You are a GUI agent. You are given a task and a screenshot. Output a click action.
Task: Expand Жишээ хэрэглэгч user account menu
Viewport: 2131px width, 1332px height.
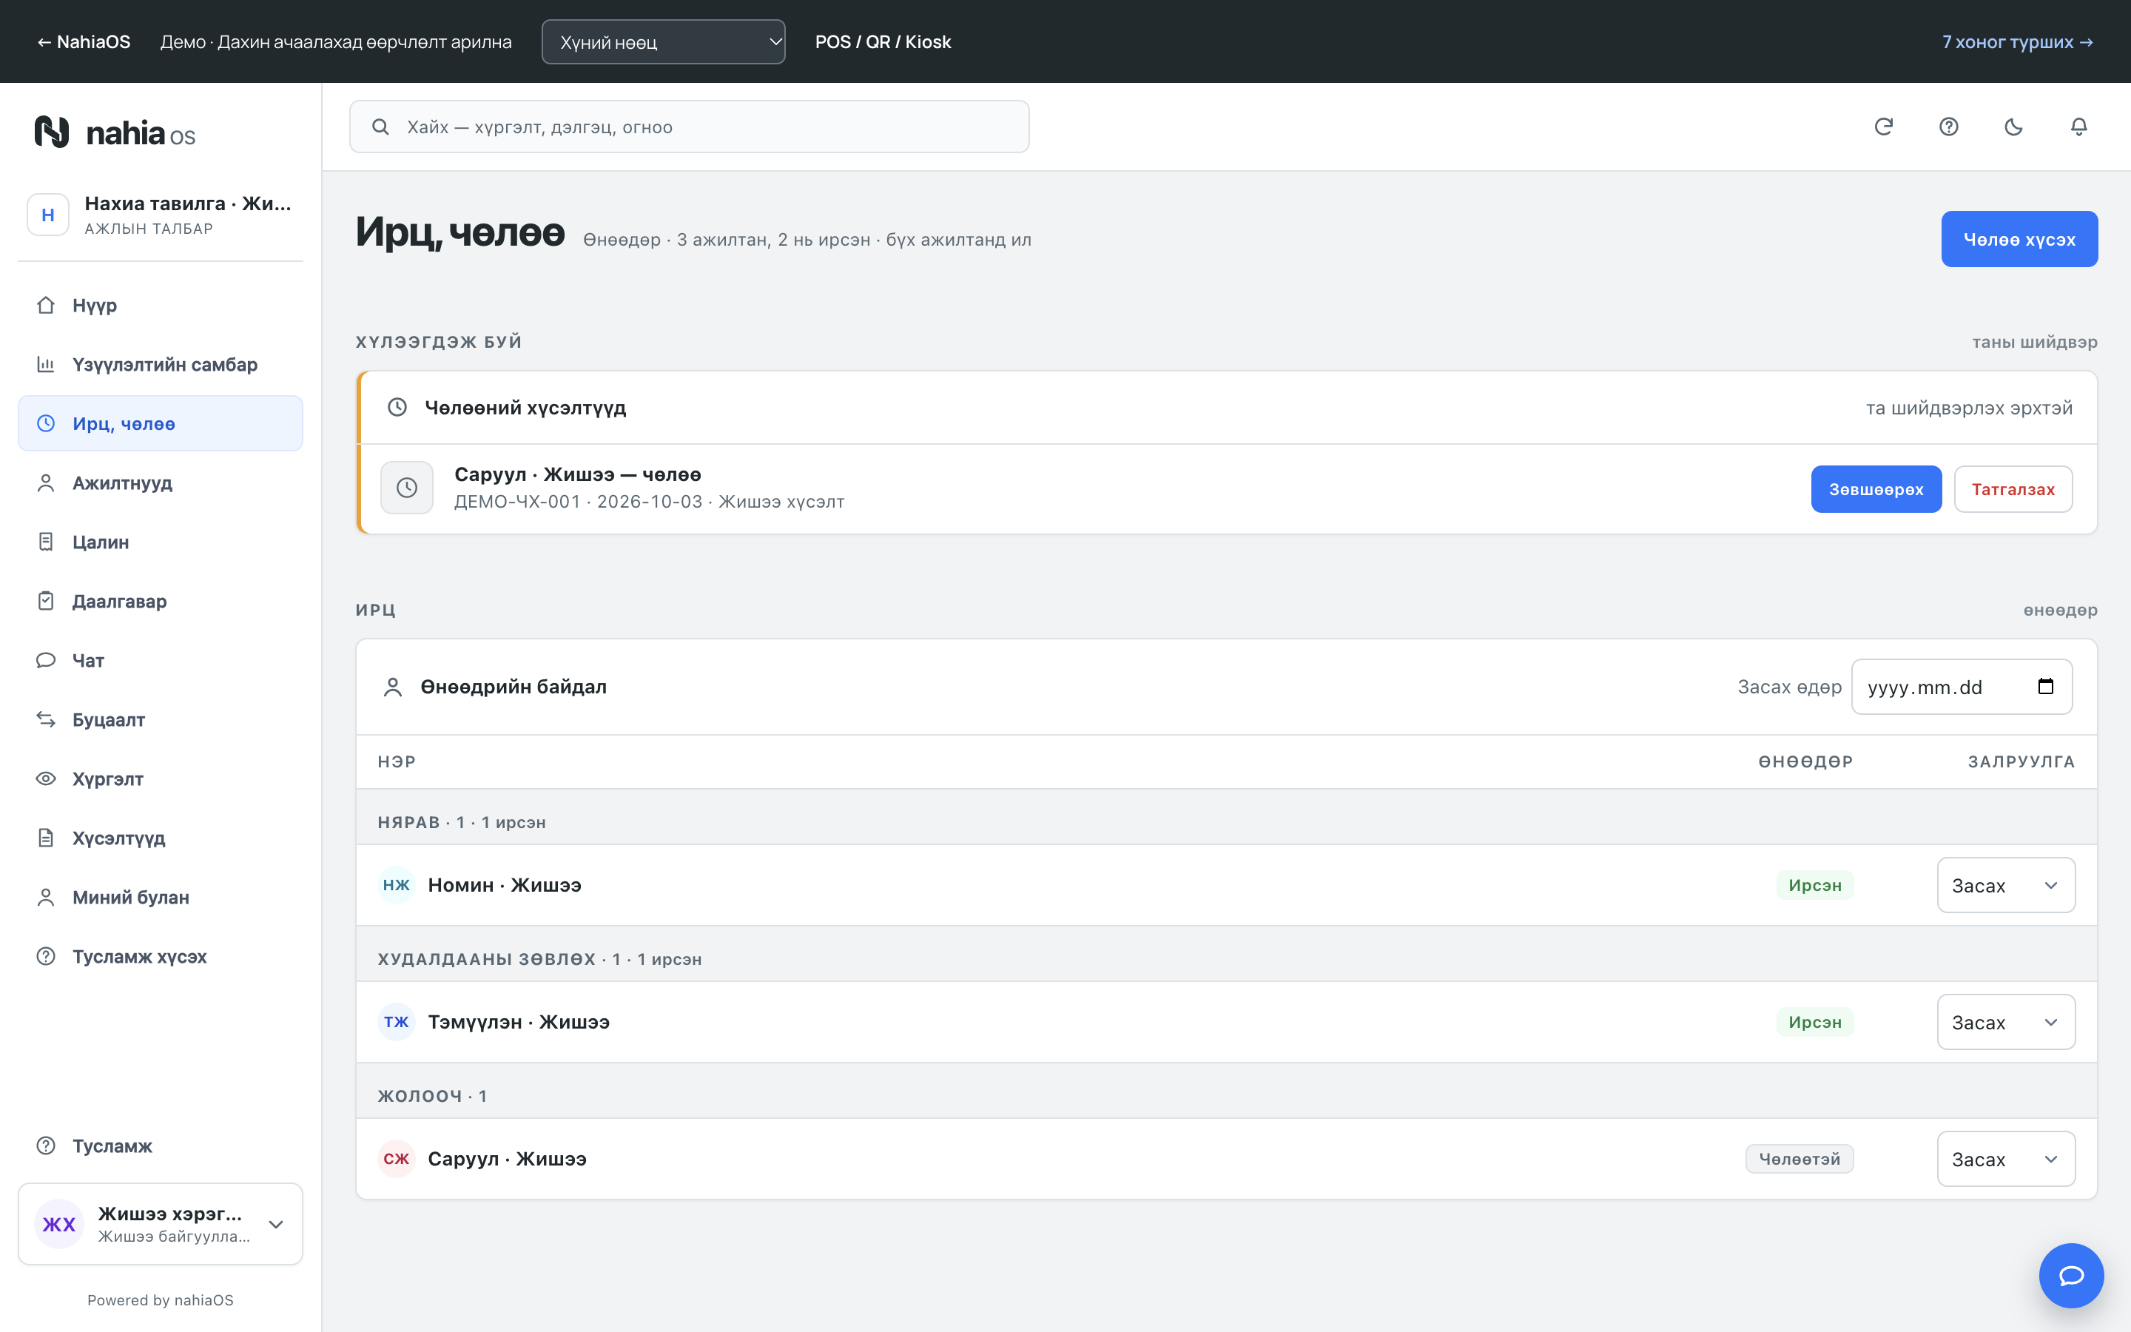click(161, 1224)
